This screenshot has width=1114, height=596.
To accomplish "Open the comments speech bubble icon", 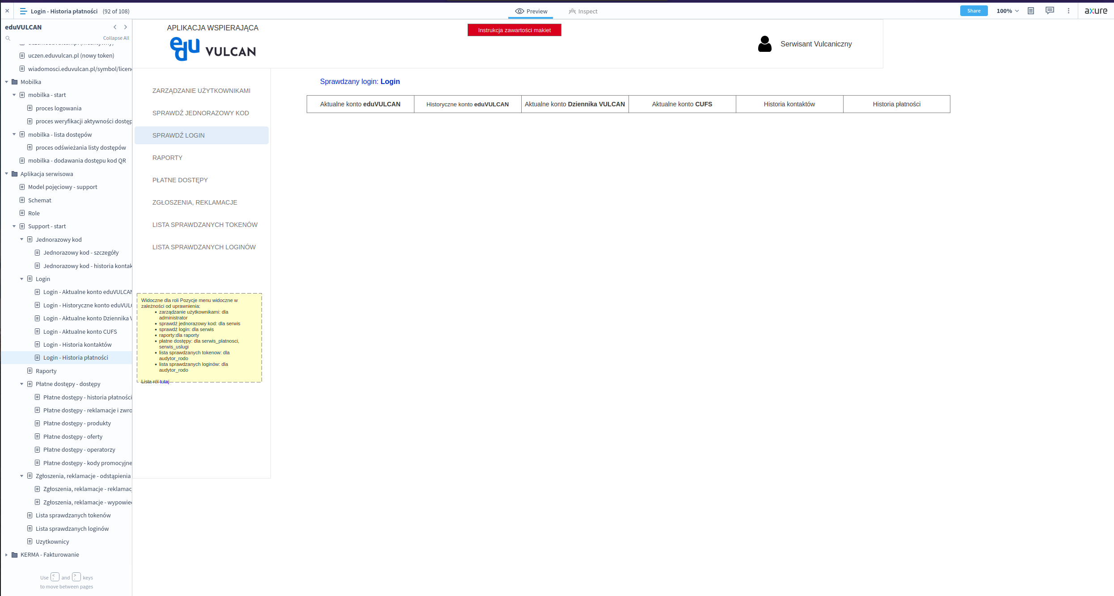I will (x=1050, y=11).
